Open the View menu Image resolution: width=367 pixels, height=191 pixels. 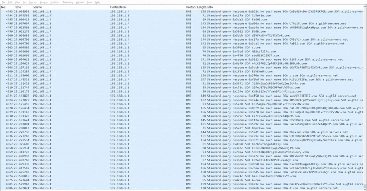coord(17,2)
